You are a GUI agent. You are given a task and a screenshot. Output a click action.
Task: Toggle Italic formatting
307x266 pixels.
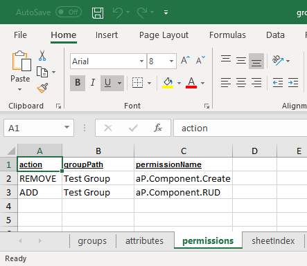(x=93, y=83)
